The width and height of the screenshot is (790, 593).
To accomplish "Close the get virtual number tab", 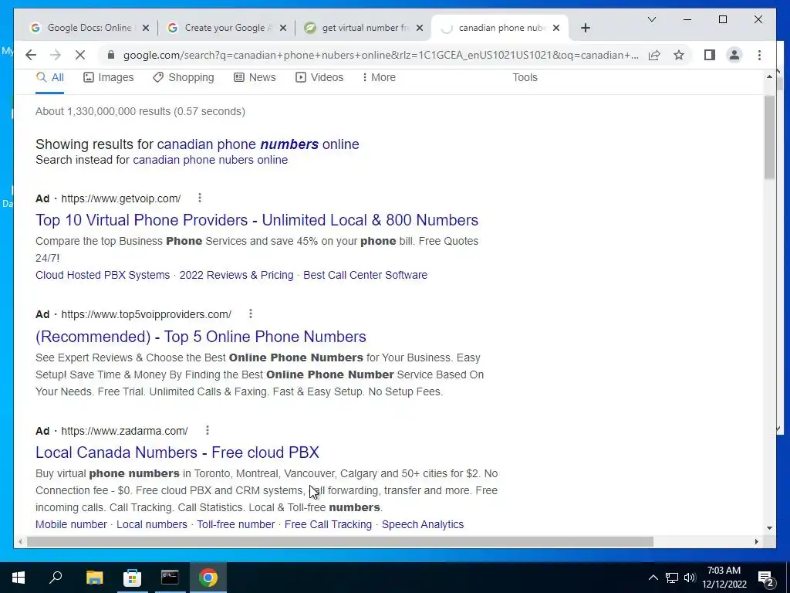I will tap(420, 28).
